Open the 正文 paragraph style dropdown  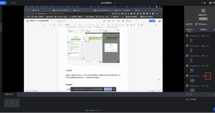point(61,25)
